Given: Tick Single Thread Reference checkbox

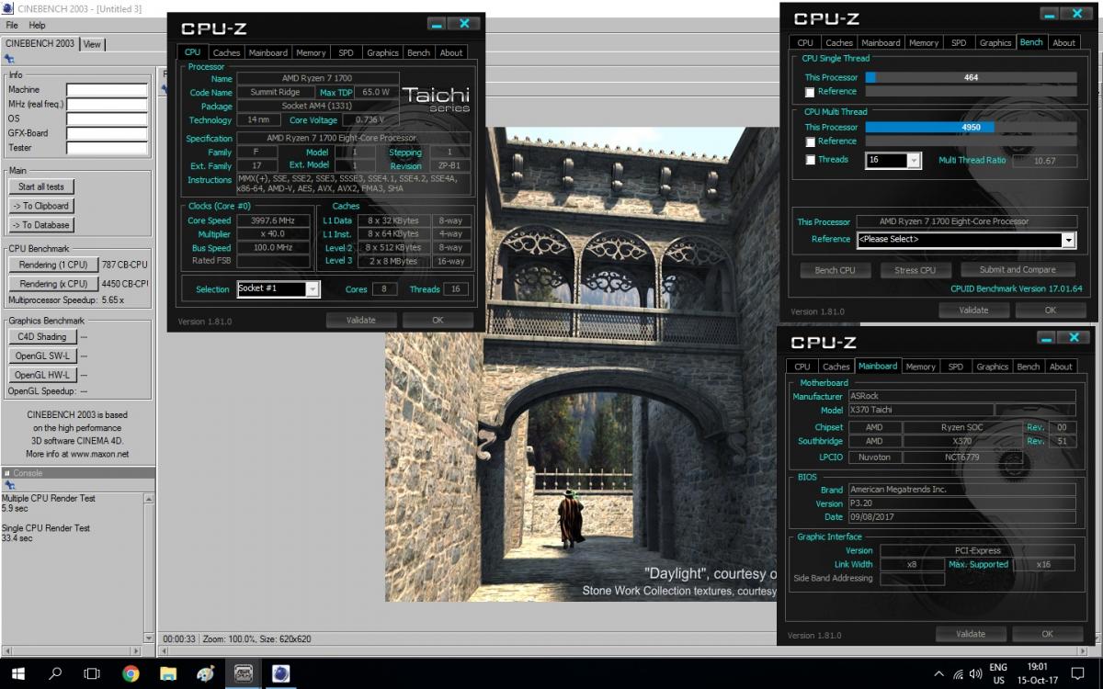Looking at the screenshot, I should pos(810,92).
